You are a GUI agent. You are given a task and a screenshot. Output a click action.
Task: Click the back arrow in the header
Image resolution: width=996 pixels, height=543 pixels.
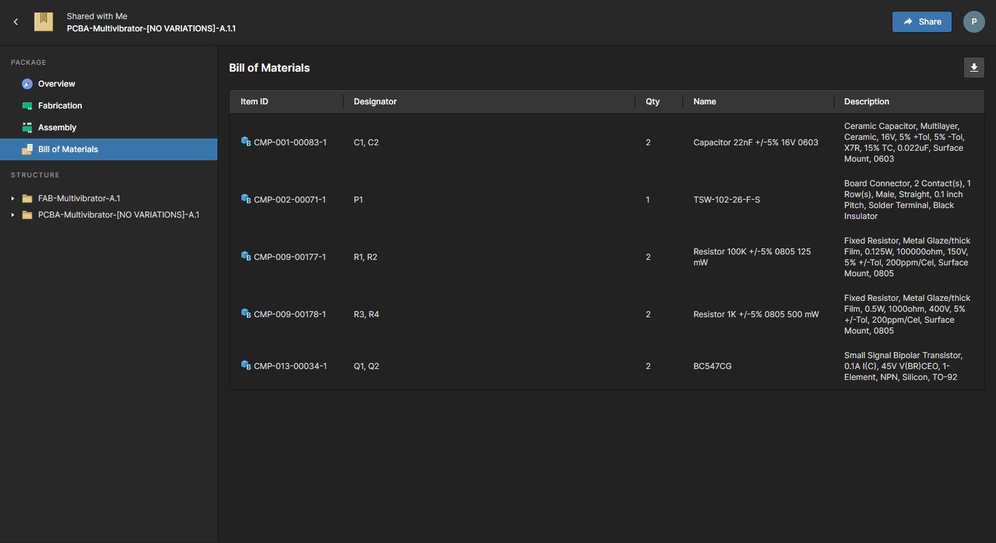click(x=16, y=22)
